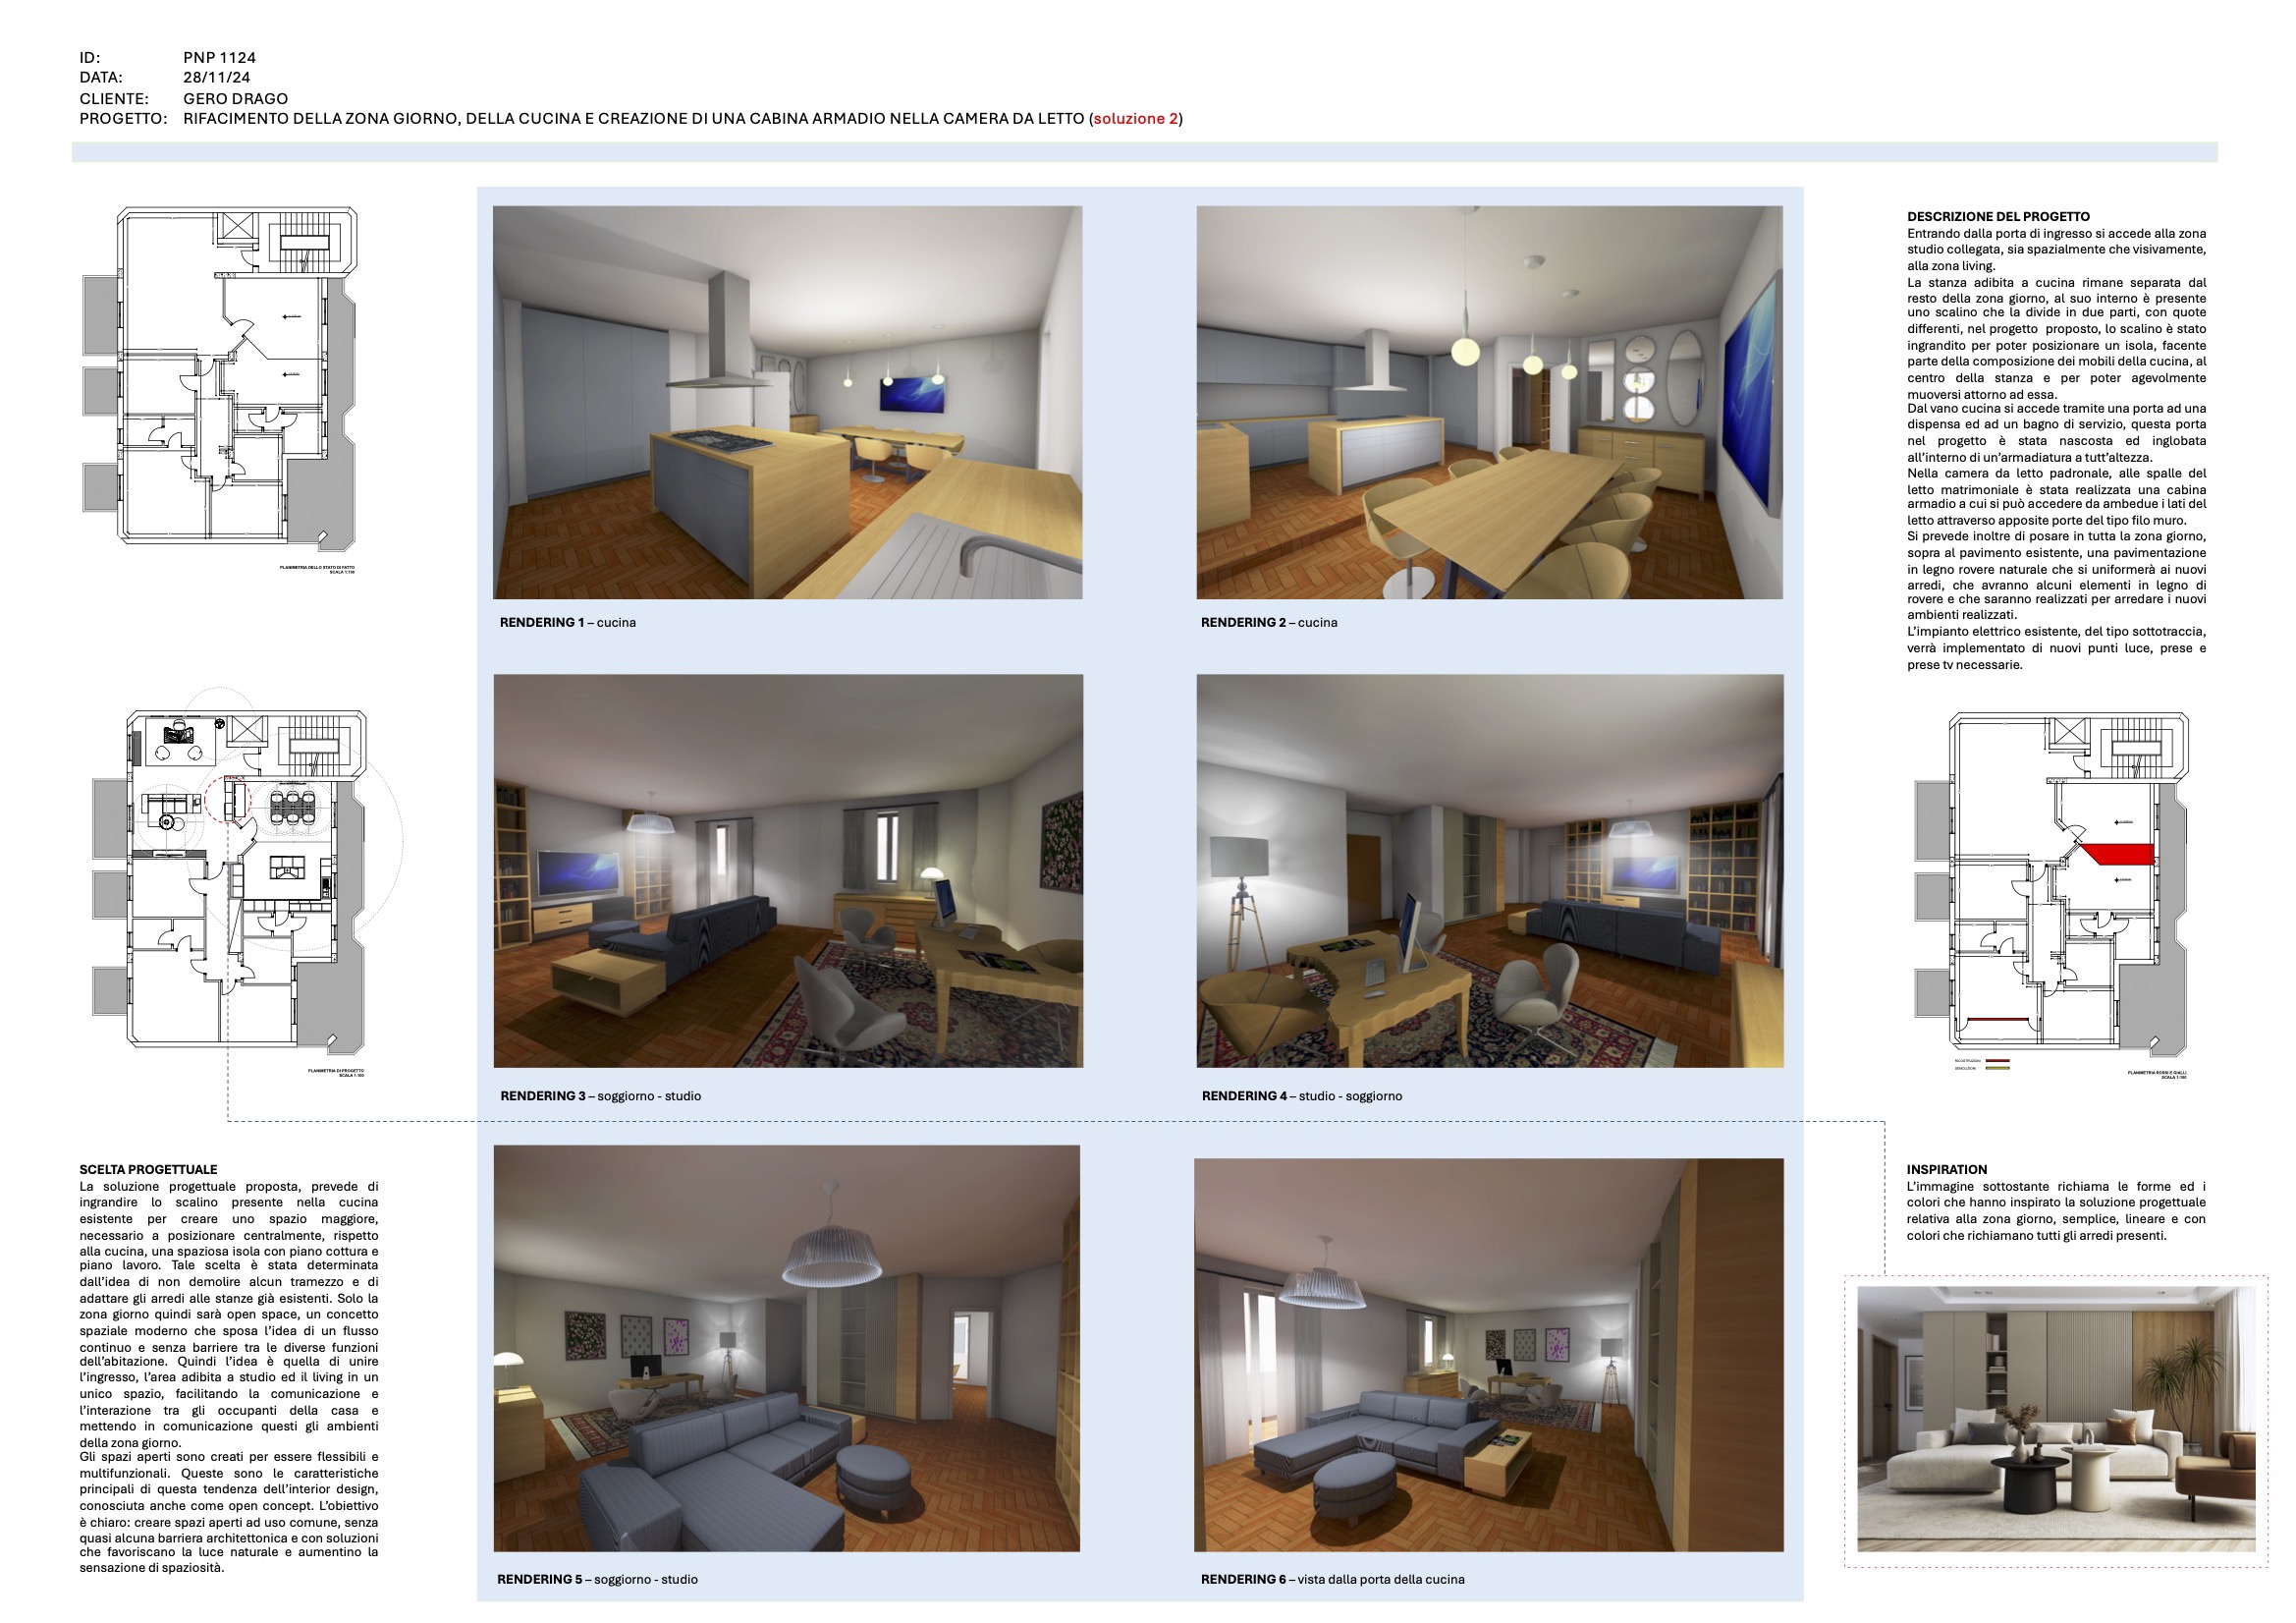Open the Rendering 1 kitchen image
This screenshot has width=2296, height=1623.
click(787, 402)
